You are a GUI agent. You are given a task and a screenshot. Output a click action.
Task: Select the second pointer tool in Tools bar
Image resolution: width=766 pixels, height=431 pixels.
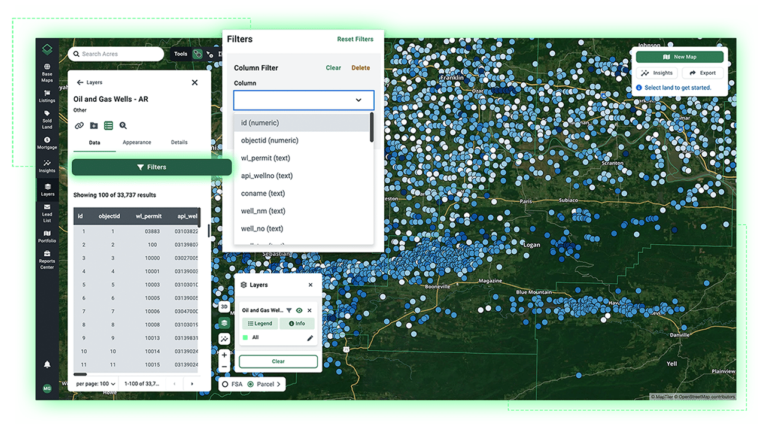(209, 54)
